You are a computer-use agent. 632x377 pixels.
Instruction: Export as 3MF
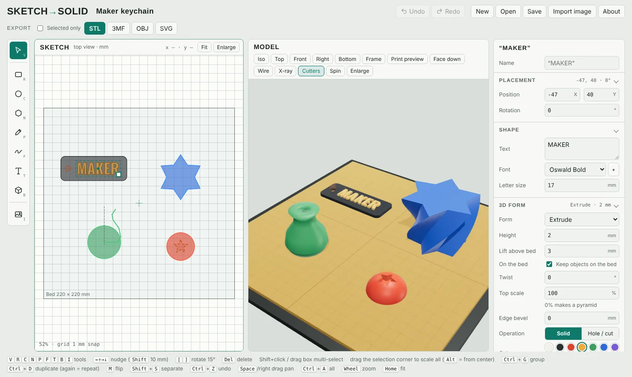tap(118, 28)
